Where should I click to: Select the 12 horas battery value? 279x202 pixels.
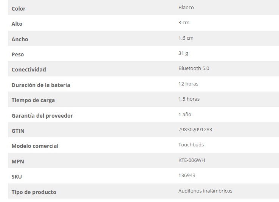(188, 84)
